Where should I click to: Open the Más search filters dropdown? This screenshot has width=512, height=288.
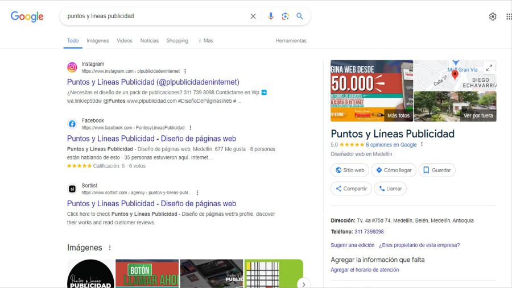(205, 41)
